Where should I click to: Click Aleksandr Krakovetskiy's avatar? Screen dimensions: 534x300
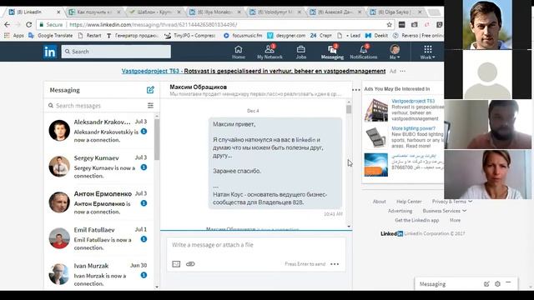(59, 130)
